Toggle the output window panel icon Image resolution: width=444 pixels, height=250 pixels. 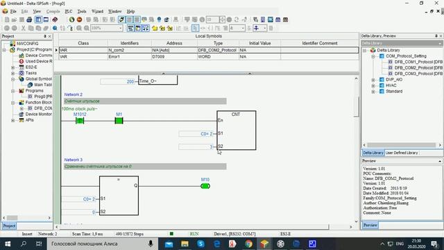tap(46, 19)
